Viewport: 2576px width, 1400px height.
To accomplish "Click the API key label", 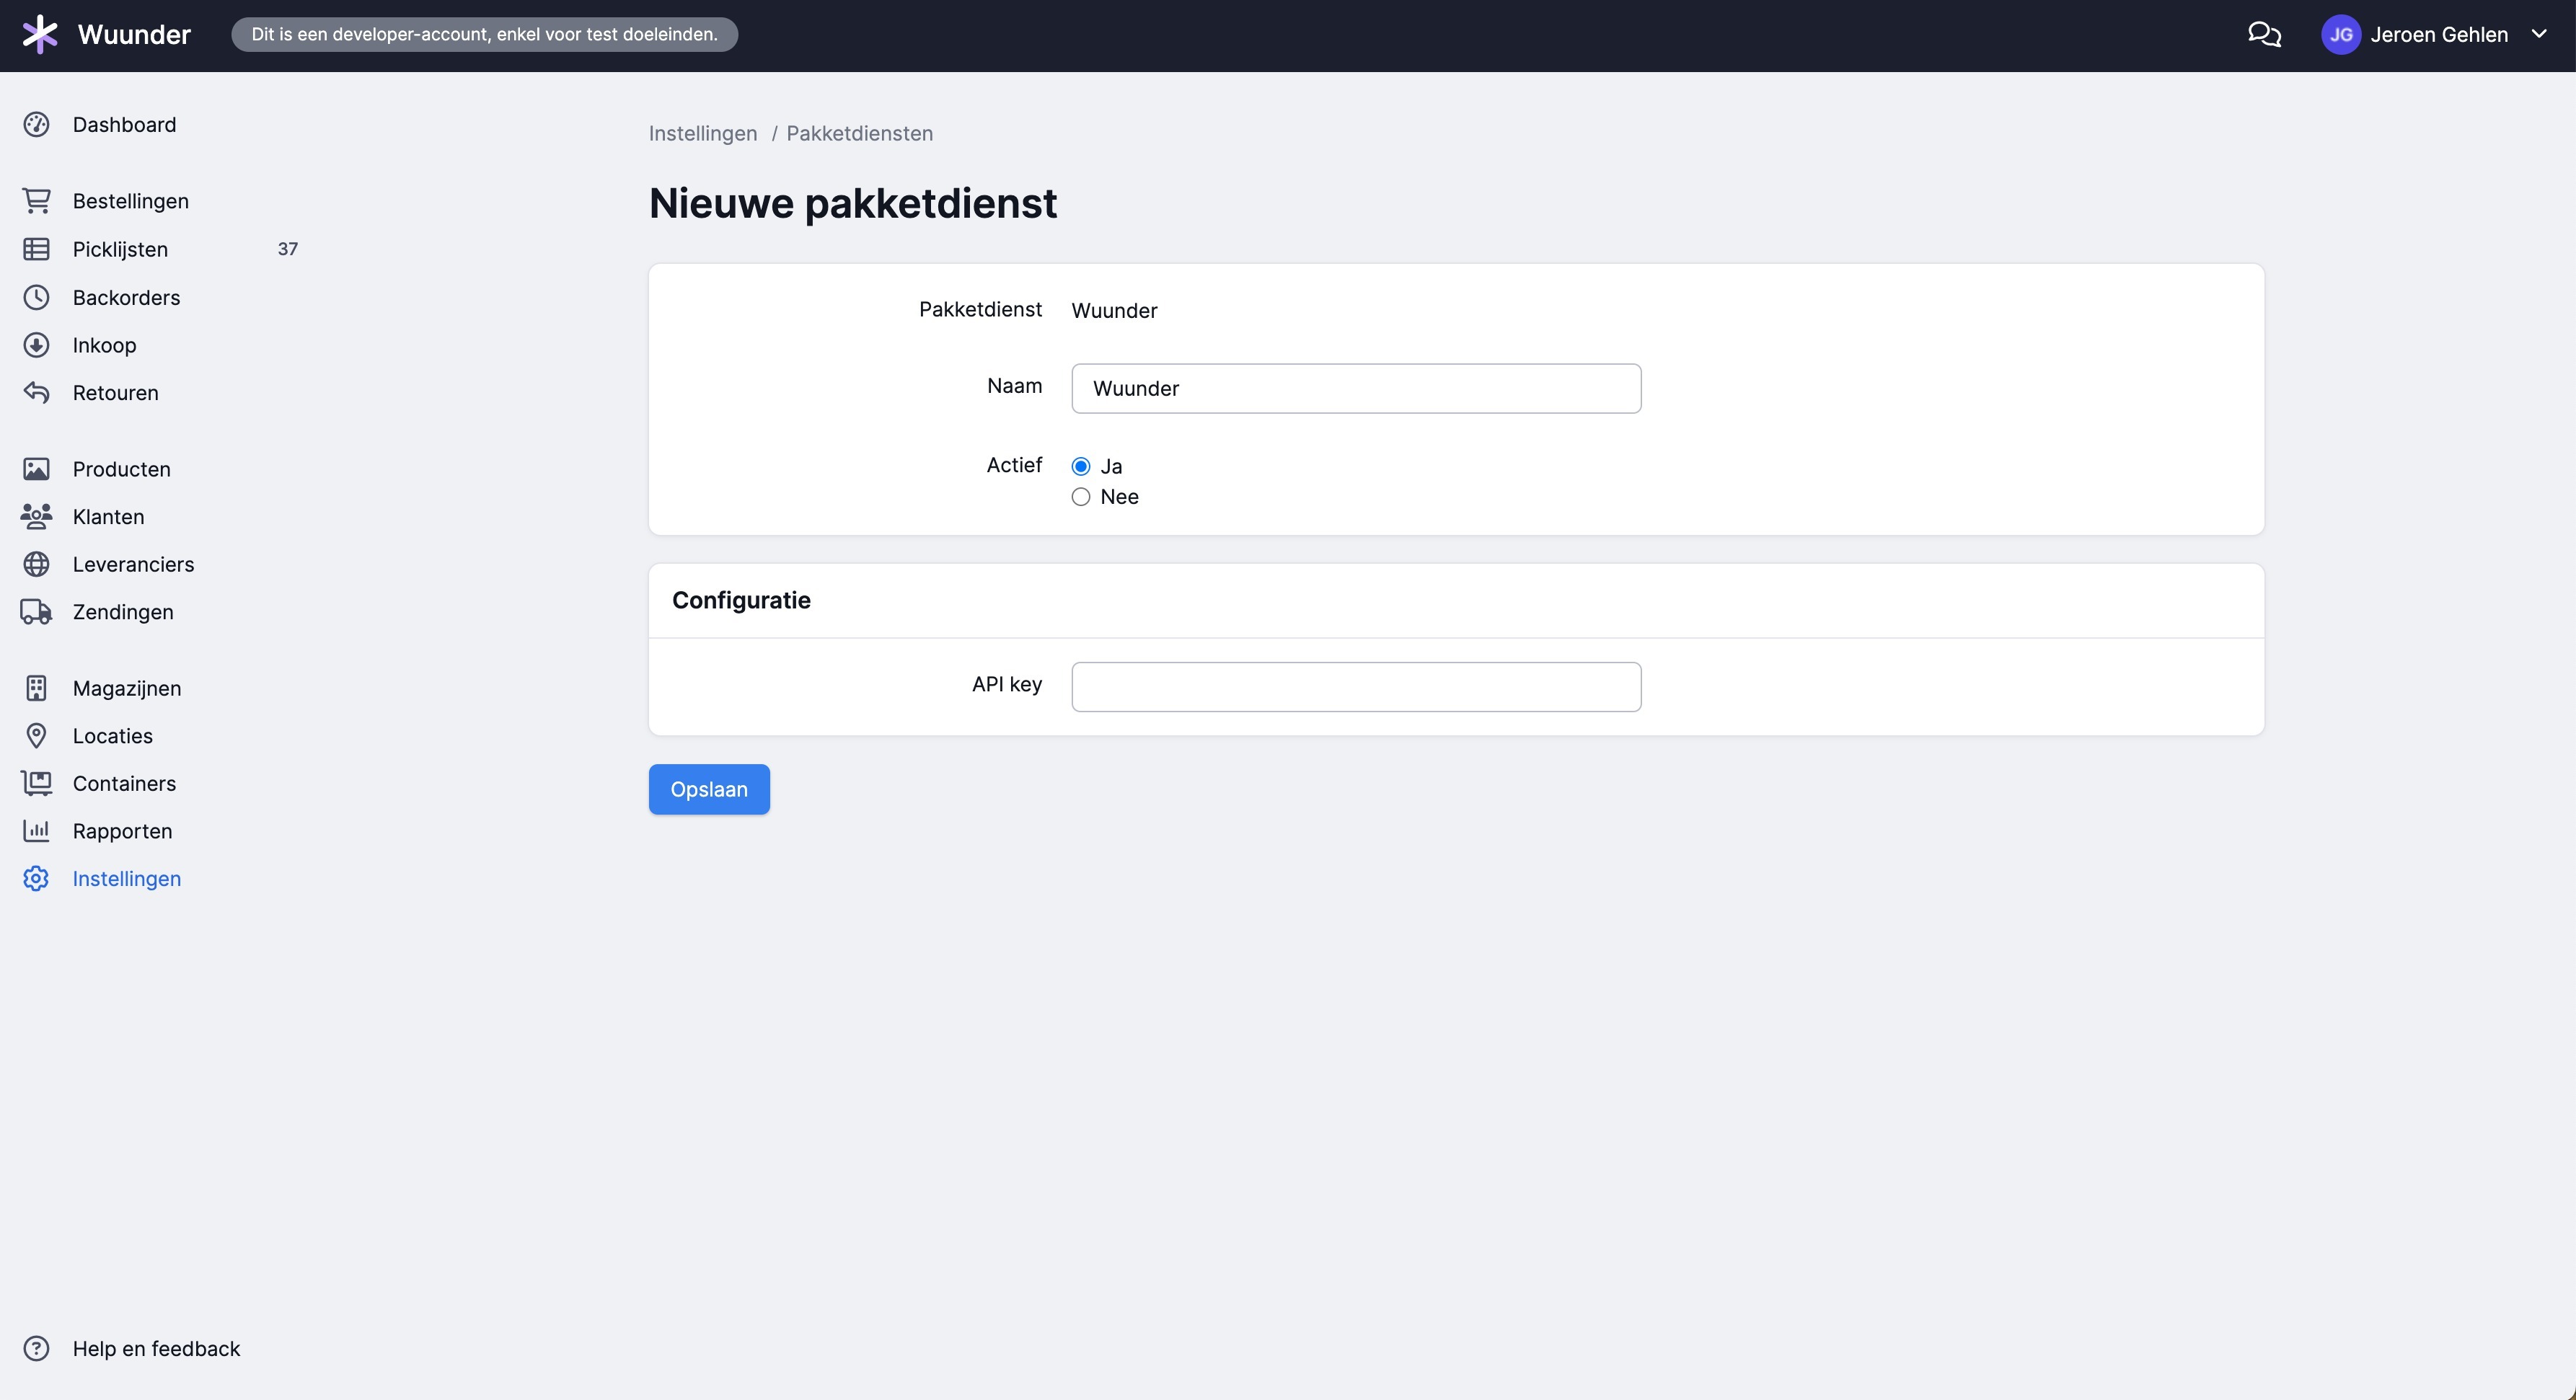I will 1007,685.
